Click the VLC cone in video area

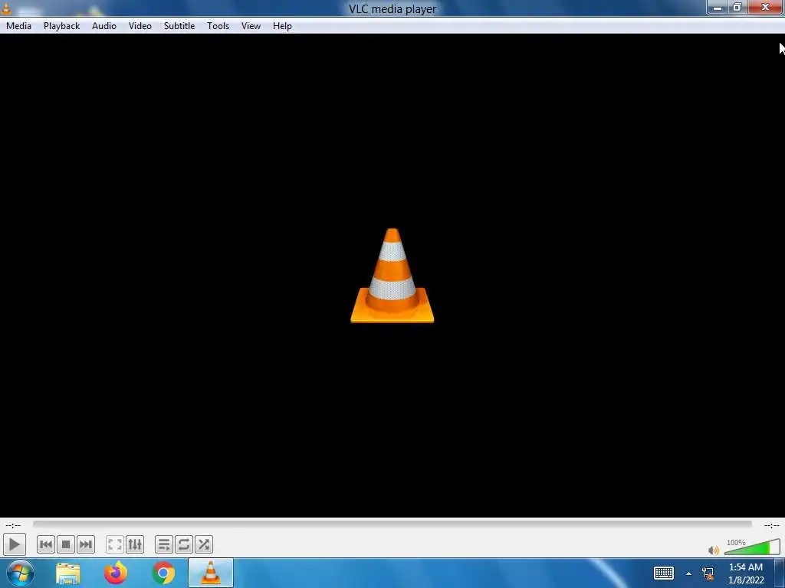tap(392, 276)
